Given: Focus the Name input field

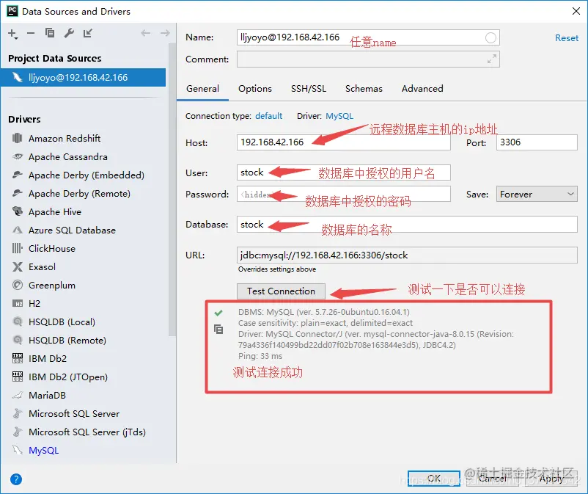Looking at the screenshot, I should pos(368,37).
